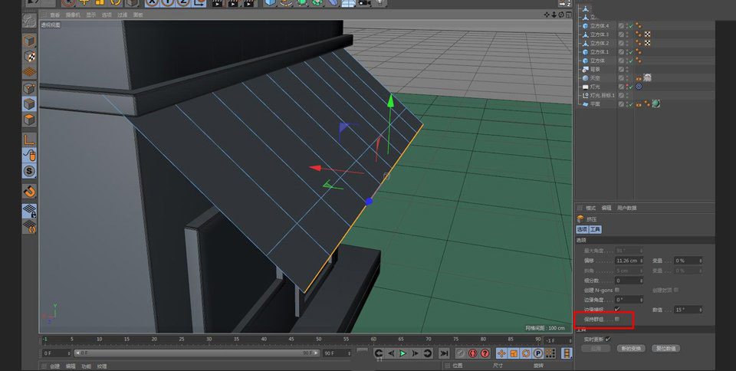Uncheck the 实时更新 checkbox
This screenshot has height=371, width=736.
coord(608,338)
